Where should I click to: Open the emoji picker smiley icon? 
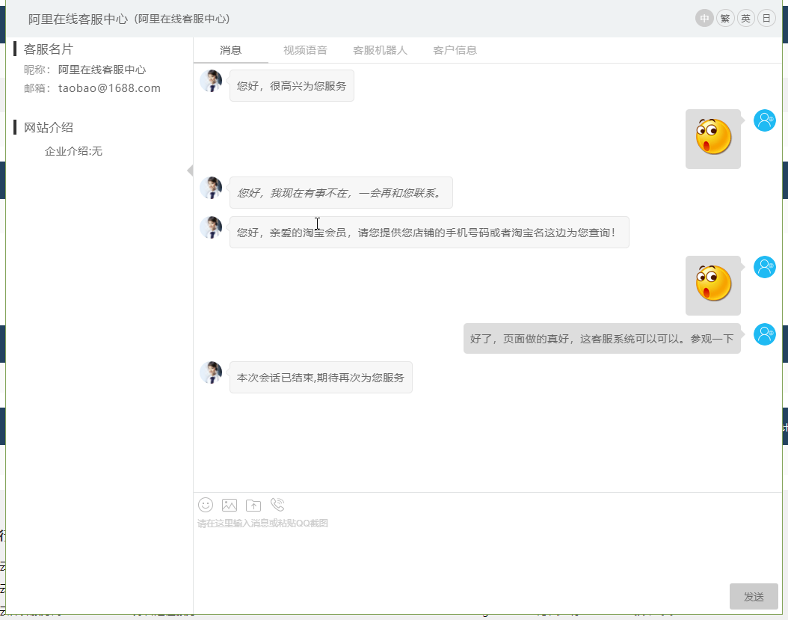206,504
